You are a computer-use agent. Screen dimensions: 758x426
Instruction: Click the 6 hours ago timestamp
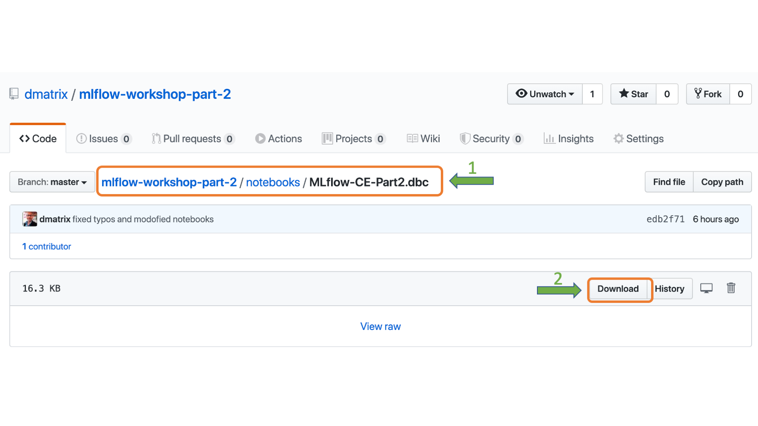(x=716, y=219)
